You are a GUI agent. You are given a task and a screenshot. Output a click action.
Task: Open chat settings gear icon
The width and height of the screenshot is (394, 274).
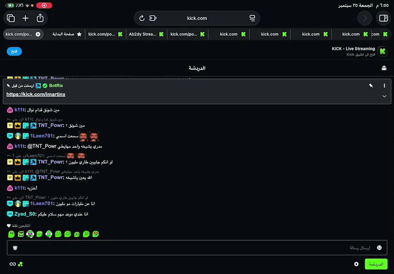pos(356,264)
